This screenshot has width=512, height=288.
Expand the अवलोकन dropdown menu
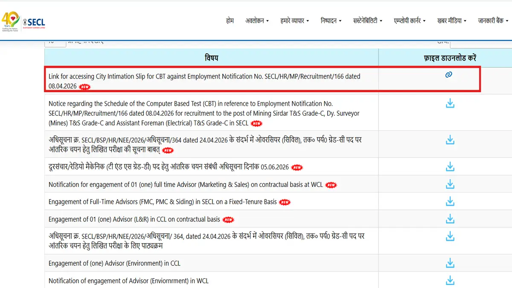[257, 20]
